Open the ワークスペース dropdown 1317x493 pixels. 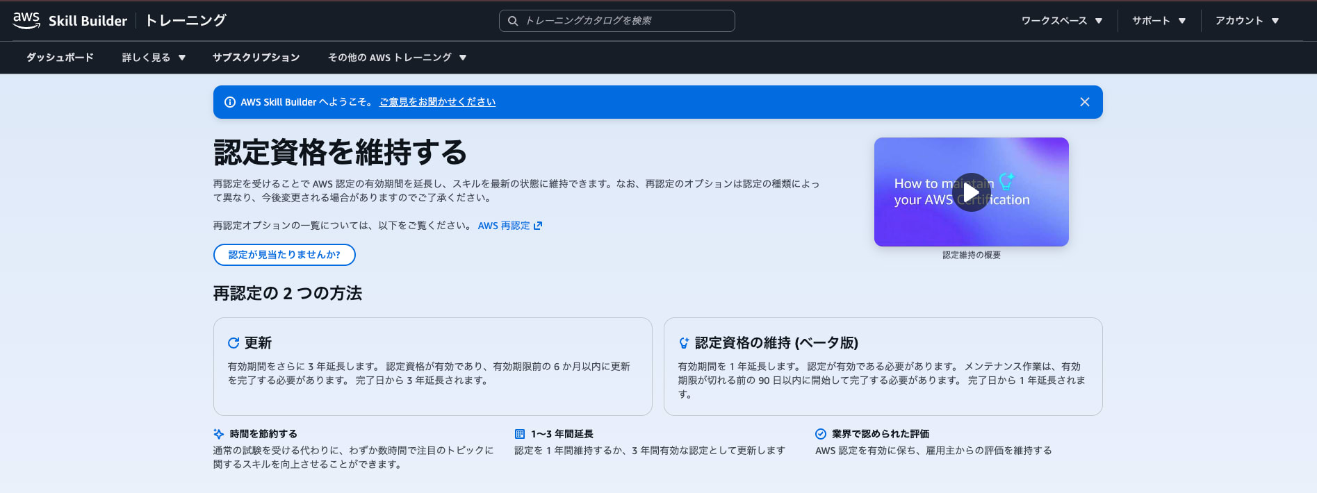pyautogui.click(x=1061, y=21)
